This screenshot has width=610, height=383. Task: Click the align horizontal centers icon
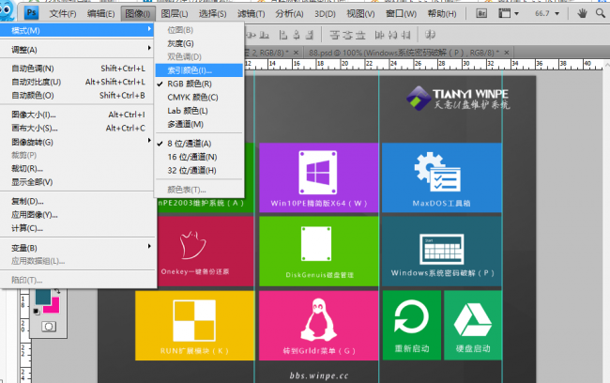click(x=297, y=35)
